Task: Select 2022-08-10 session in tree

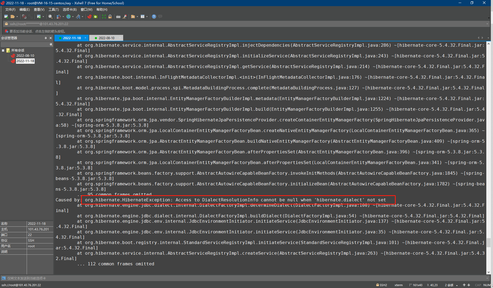Action: (x=25, y=56)
